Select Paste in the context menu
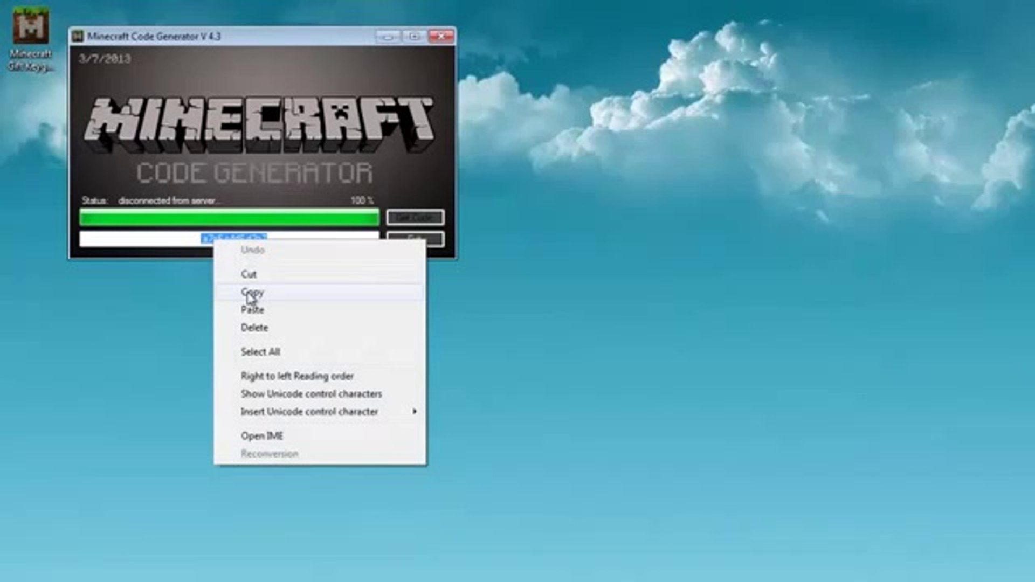This screenshot has width=1035, height=582. click(x=252, y=310)
